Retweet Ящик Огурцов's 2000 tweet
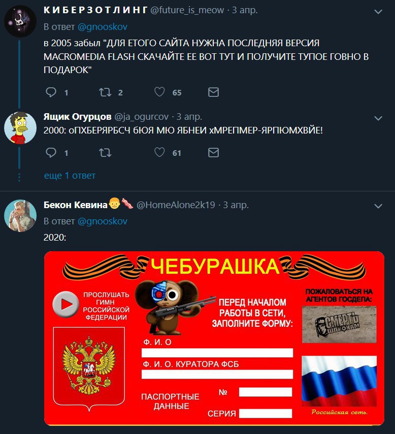This screenshot has height=434, width=395. point(105,152)
